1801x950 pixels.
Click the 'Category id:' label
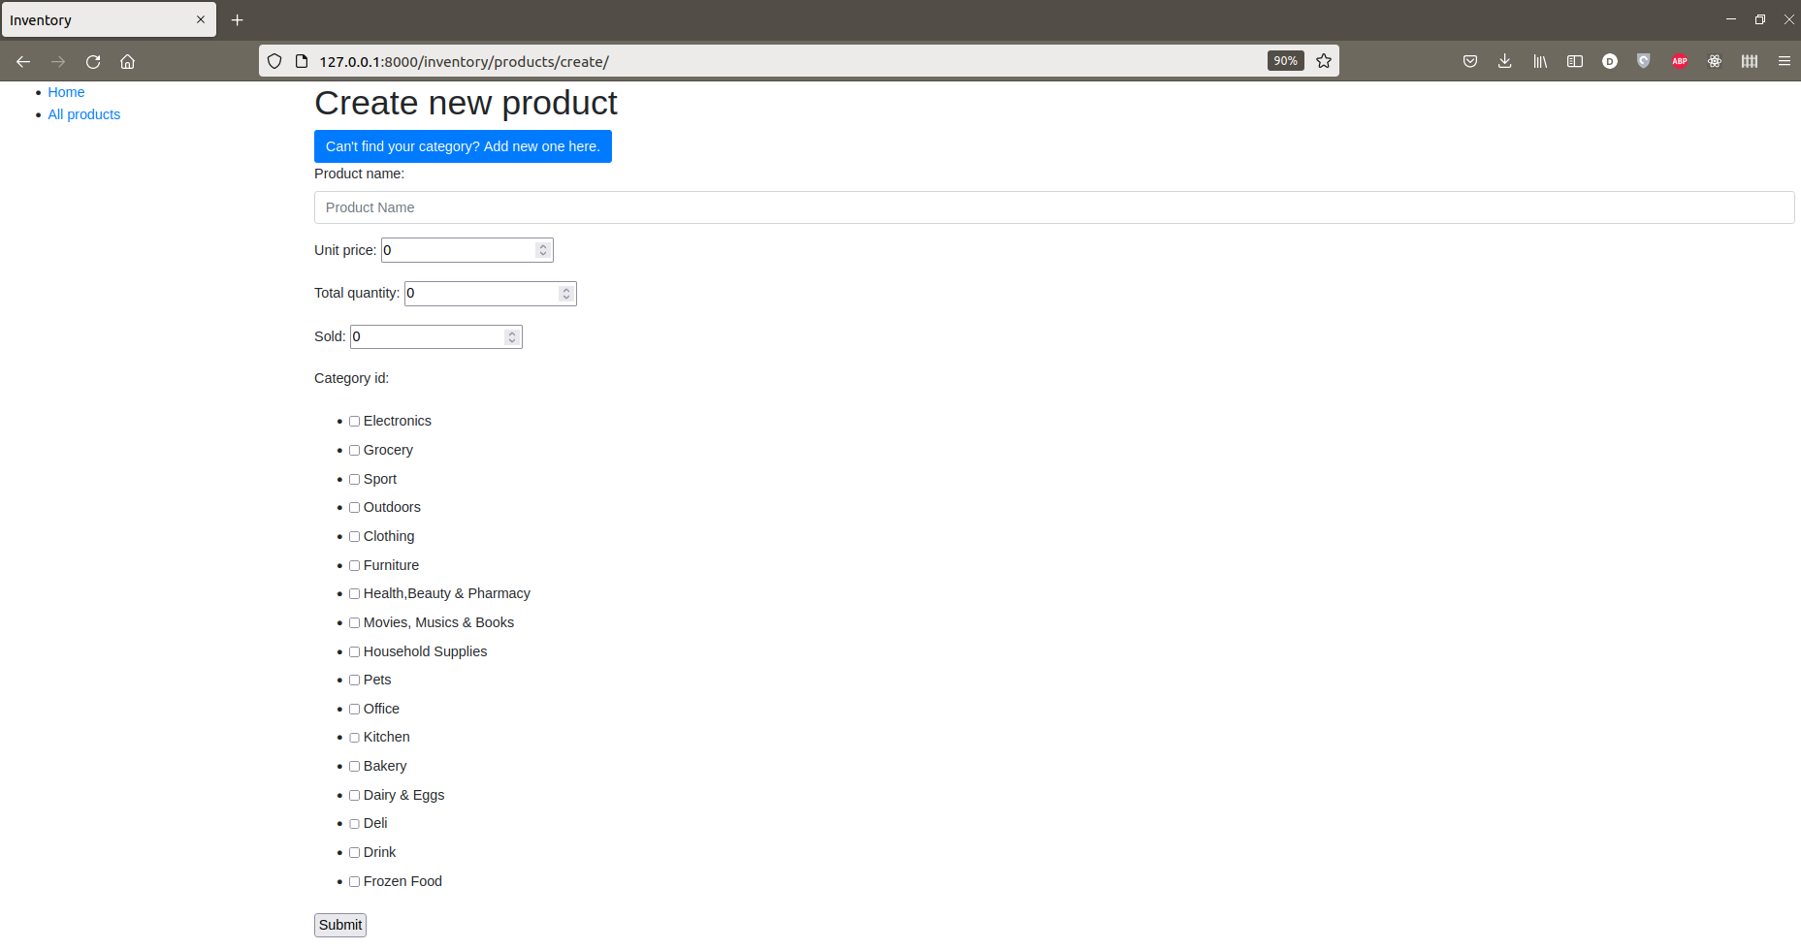pyautogui.click(x=351, y=378)
